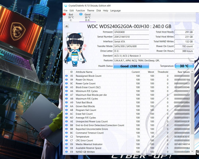Open the File menu
Screen dimensions: 199x159
pos(66,11)
